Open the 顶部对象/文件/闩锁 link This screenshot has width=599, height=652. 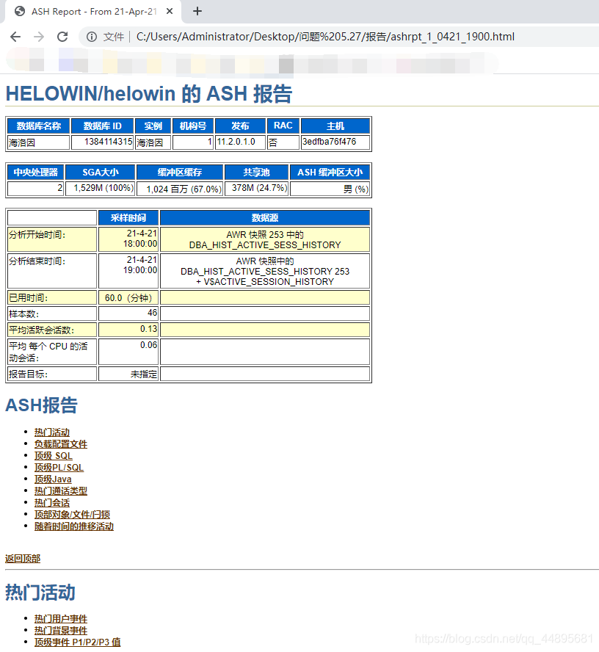[72, 515]
